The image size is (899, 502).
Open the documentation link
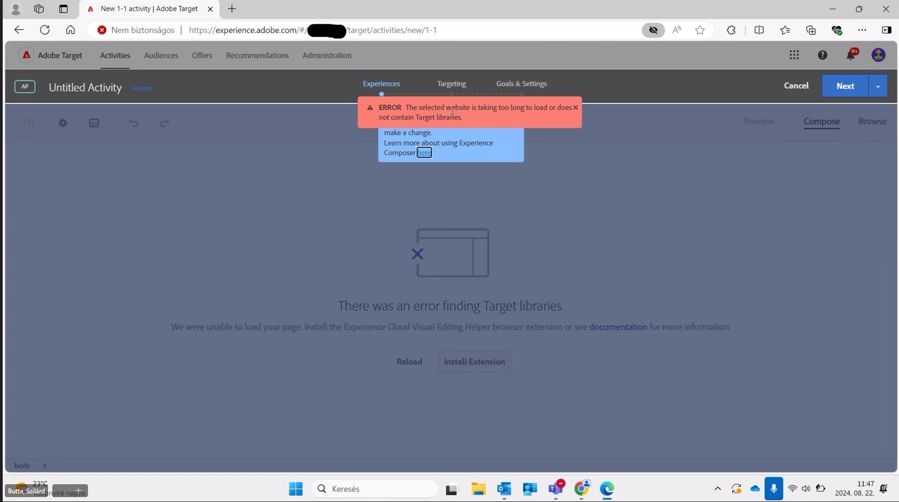[x=618, y=327]
